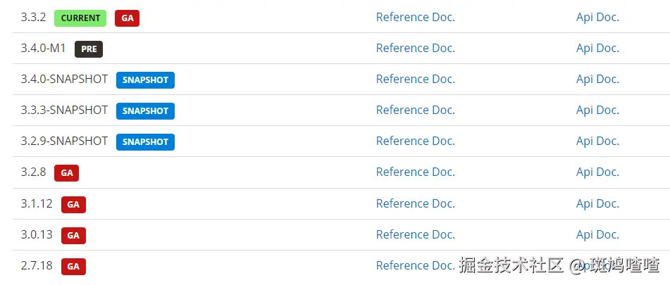Select the 2.7.18 version label
The image size is (670, 285).
coord(37,265)
